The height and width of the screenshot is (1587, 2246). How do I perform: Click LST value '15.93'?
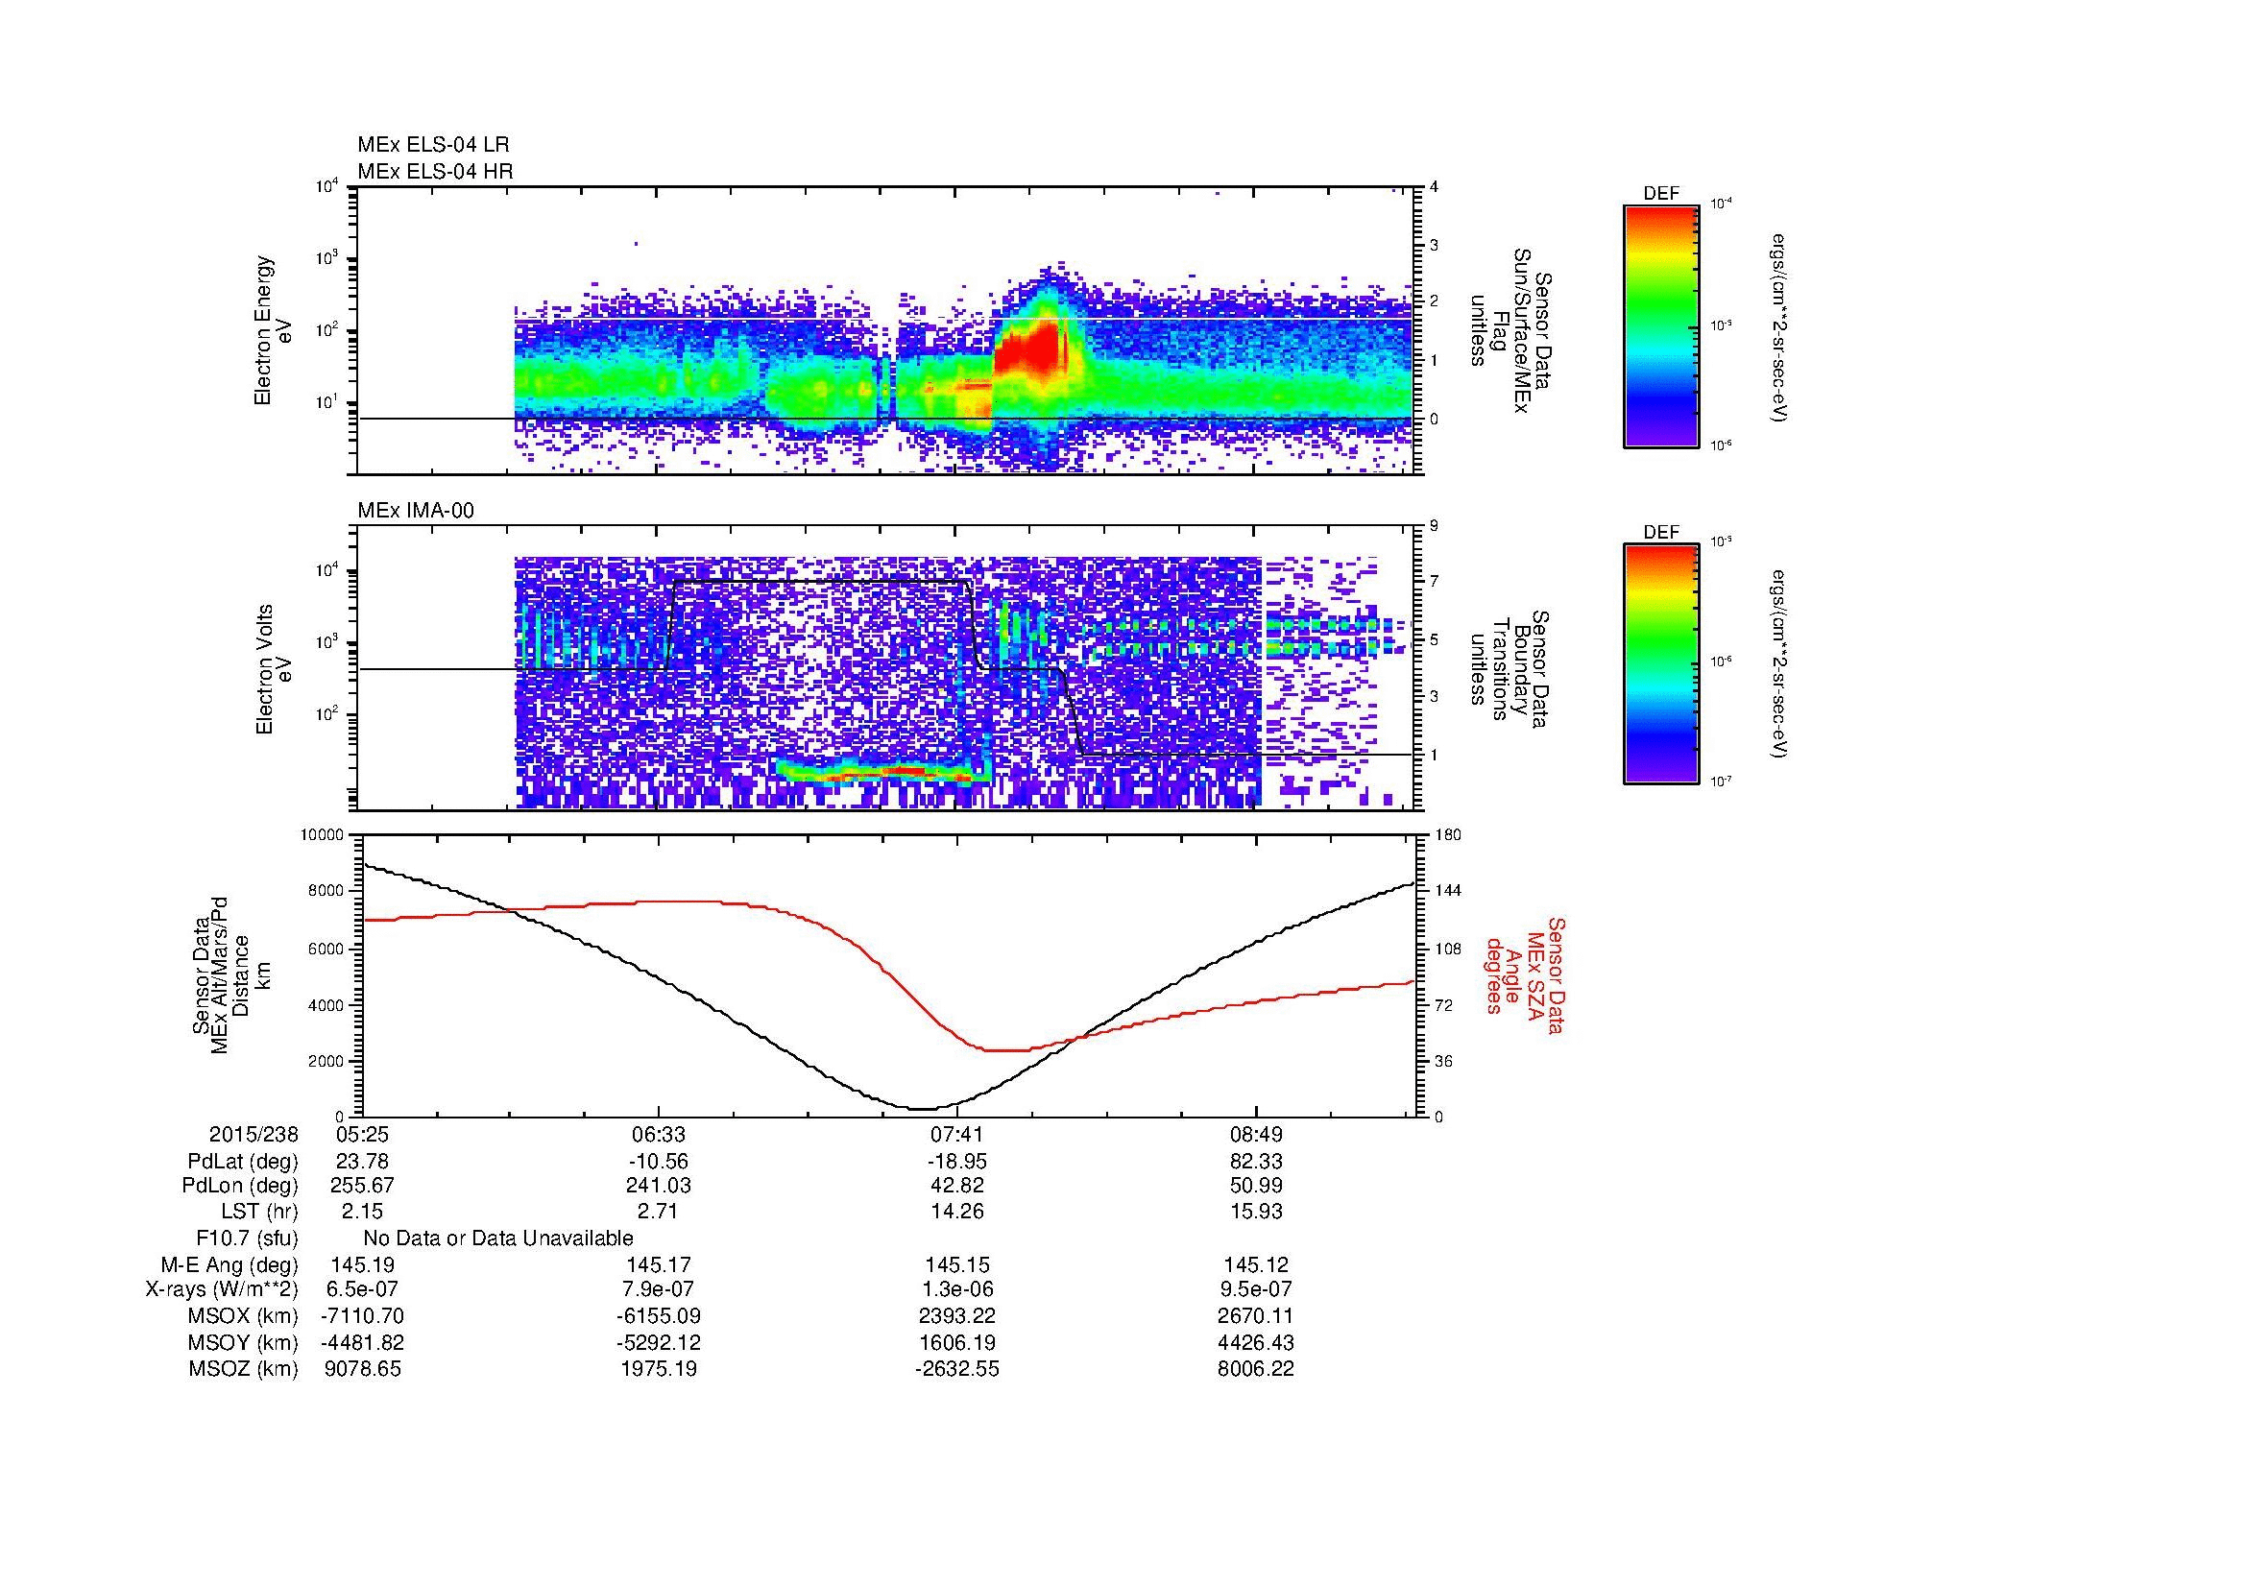1256,1212
